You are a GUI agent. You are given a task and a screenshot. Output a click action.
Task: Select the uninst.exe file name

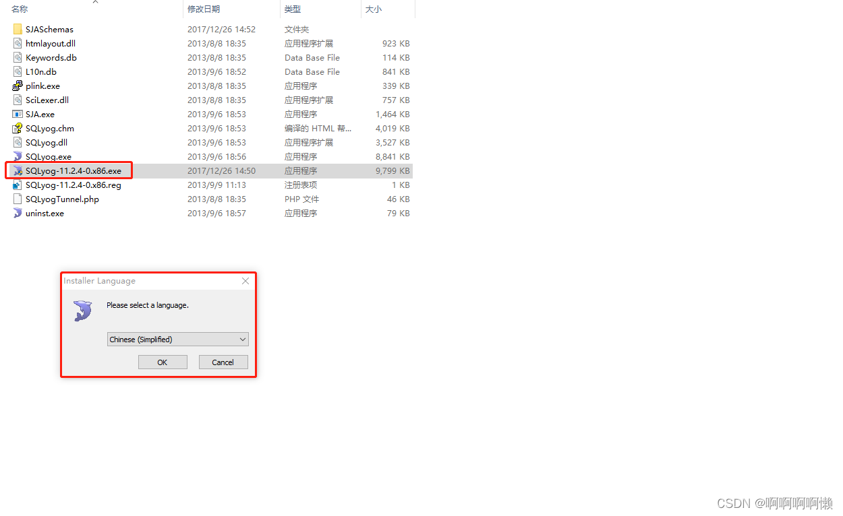(45, 213)
